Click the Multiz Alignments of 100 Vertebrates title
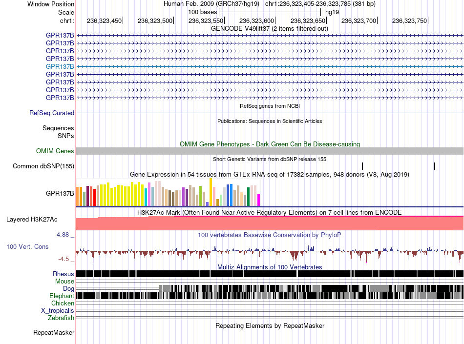Screen dimensions: 464x344 click(x=270, y=267)
